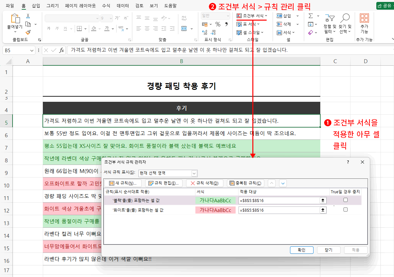Open Find and Select (찾기 및 선택)
This screenshot has height=277, width=394.
click(x=345, y=23)
